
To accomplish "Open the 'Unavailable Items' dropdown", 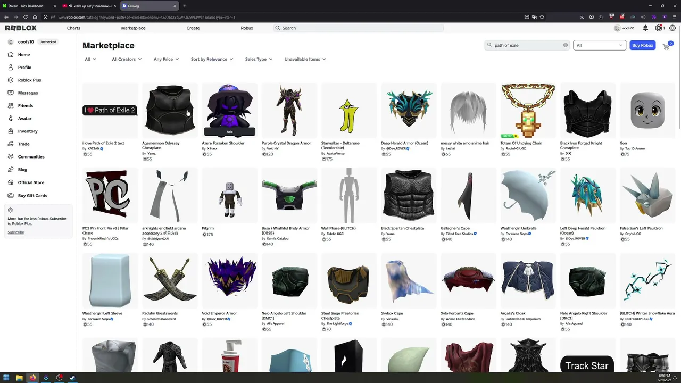I will (x=305, y=59).
